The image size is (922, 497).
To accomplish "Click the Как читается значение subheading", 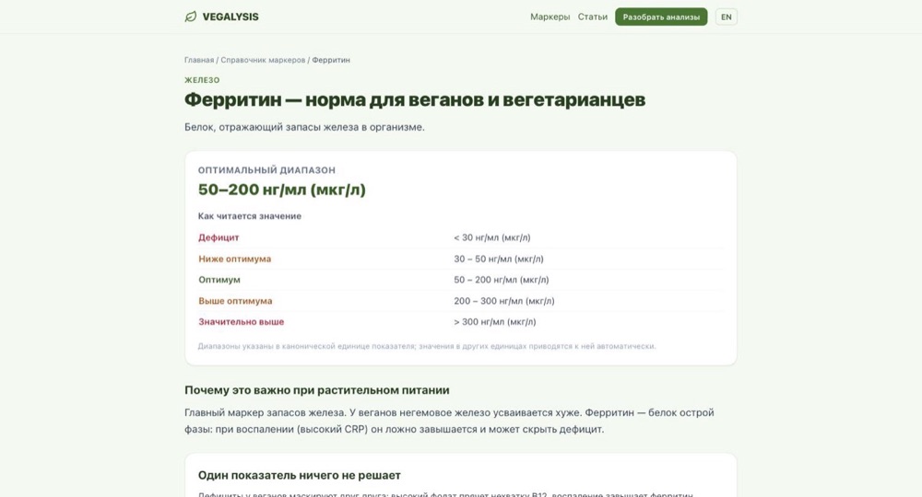I will [249, 216].
